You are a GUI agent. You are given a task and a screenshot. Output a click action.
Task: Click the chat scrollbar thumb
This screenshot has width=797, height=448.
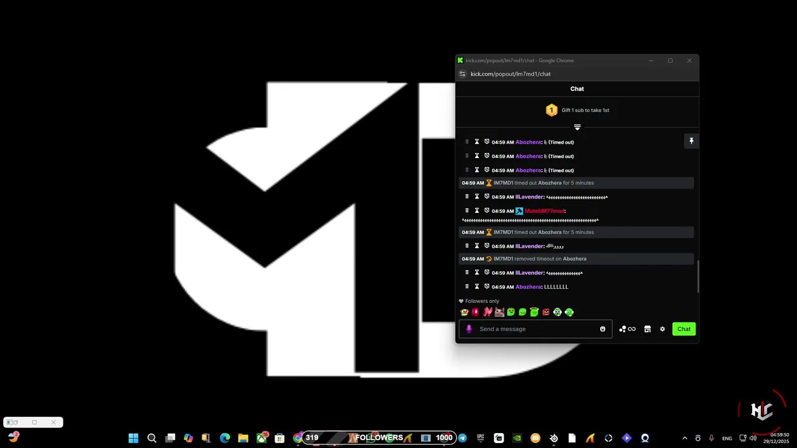tap(697, 276)
